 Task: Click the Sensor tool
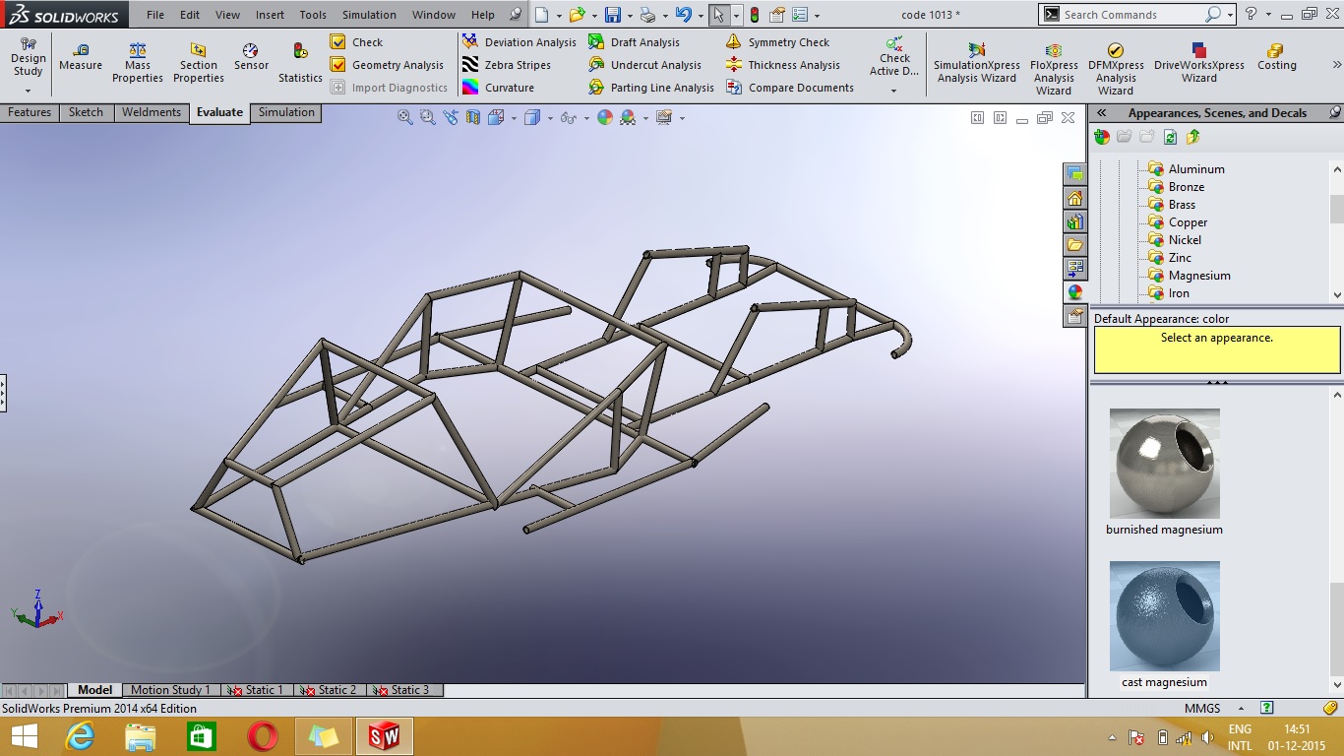[x=251, y=57]
